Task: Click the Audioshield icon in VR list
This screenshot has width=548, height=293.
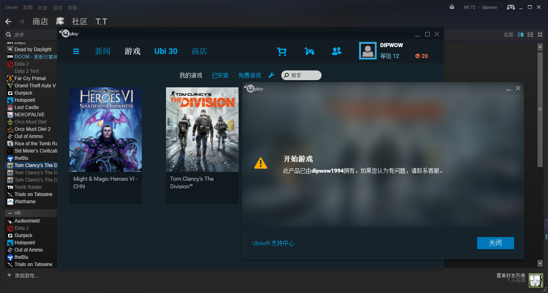Action: (10, 221)
